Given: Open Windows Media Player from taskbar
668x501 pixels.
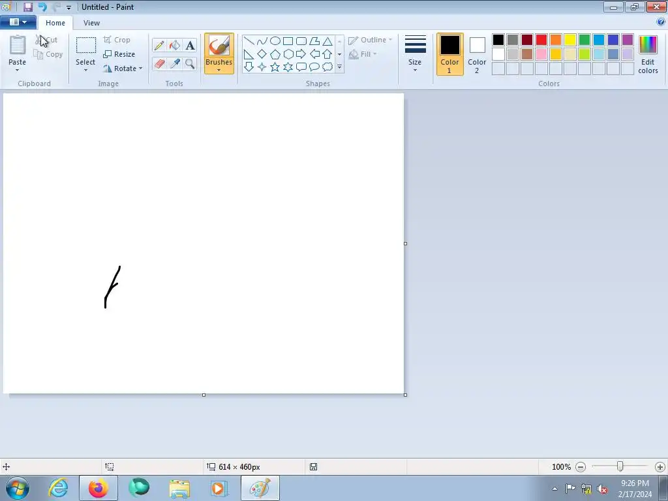Looking at the screenshot, I should [219, 488].
